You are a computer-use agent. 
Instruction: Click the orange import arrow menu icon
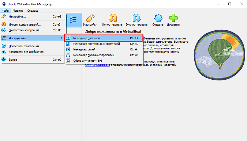tap(3, 24)
